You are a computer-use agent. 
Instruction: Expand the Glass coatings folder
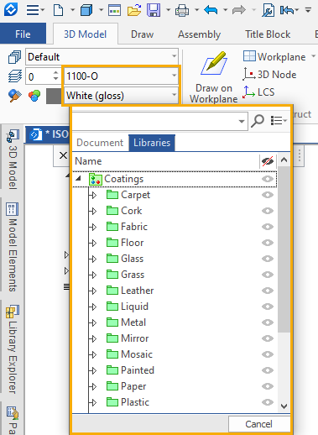coord(94,259)
